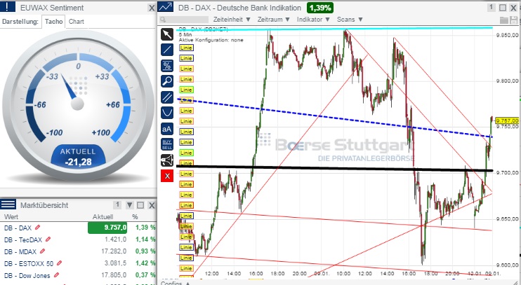
Task: Open the folder icon to load chart configuration
Action: click(503, 20)
